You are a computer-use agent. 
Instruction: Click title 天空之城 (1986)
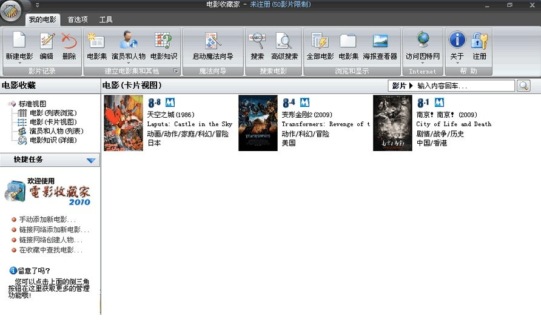coord(171,115)
